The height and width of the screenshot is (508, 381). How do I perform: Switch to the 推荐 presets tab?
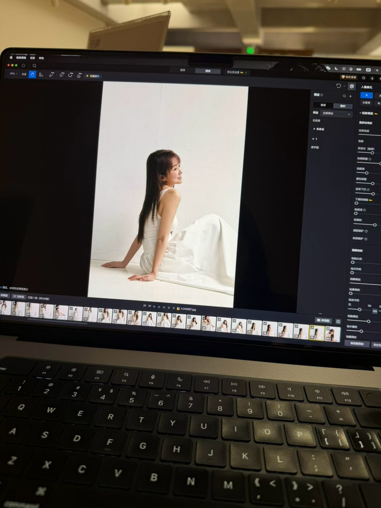[x=323, y=105]
